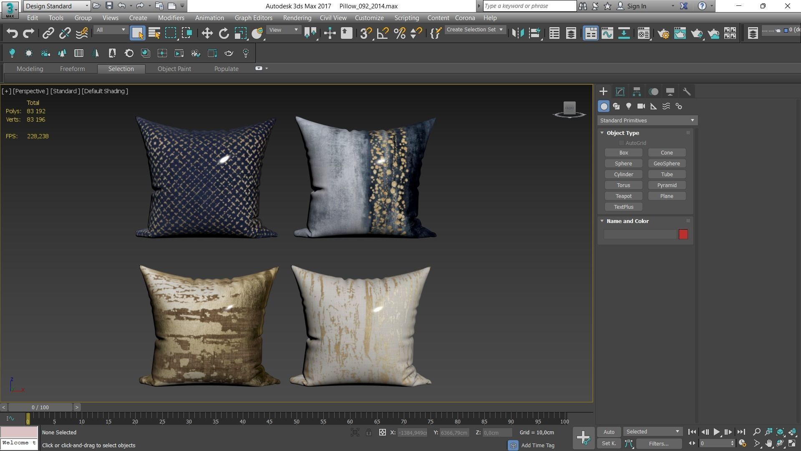Click the Sign In link
The width and height of the screenshot is (801, 451).
636,6
